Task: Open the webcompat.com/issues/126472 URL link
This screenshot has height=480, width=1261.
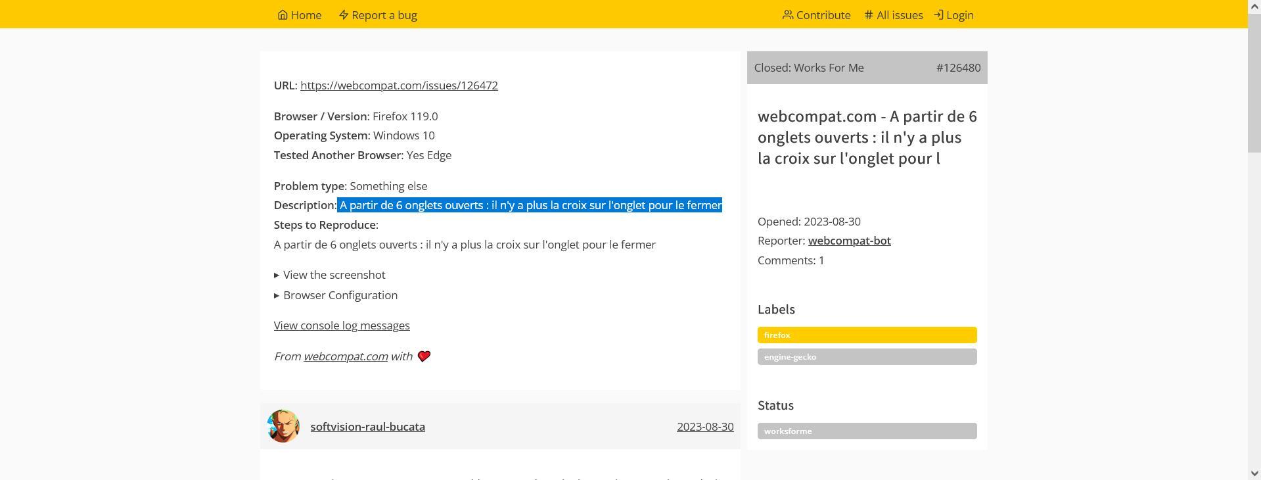Action: [x=399, y=85]
